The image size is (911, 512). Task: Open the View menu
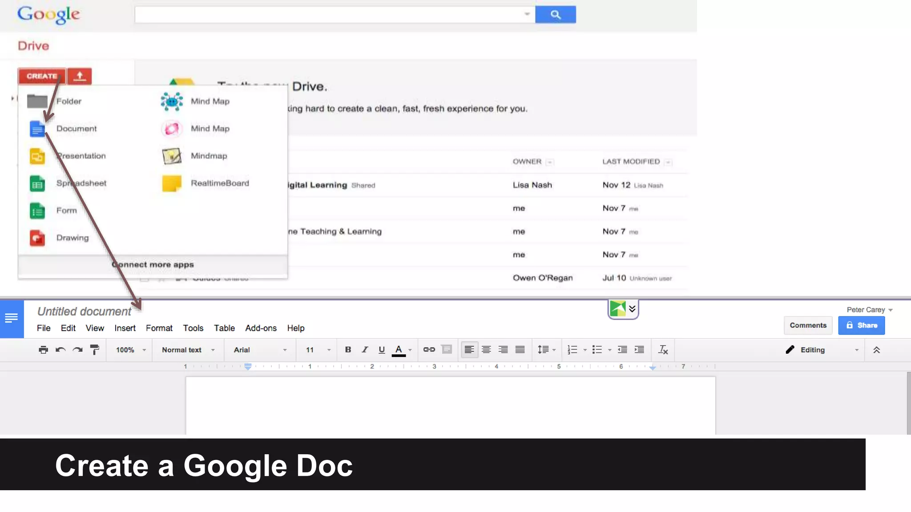pos(95,328)
